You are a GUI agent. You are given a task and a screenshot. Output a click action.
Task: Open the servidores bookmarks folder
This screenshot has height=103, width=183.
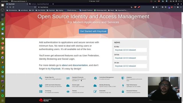pos(23,10)
